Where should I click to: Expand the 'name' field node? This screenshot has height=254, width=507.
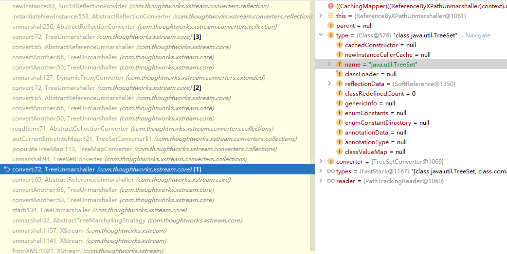[329, 64]
